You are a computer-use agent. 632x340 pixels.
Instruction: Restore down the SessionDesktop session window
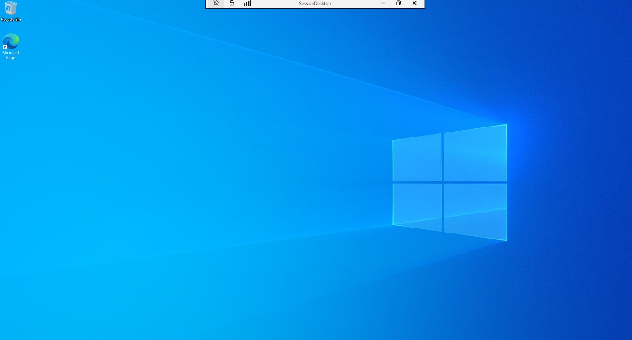pyautogui.click(x=398, y=3)
